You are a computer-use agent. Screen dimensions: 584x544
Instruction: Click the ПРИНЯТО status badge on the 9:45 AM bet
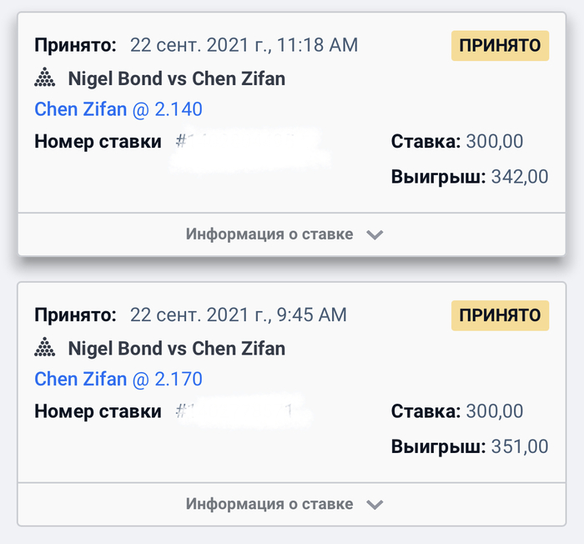tap(501, 315)
